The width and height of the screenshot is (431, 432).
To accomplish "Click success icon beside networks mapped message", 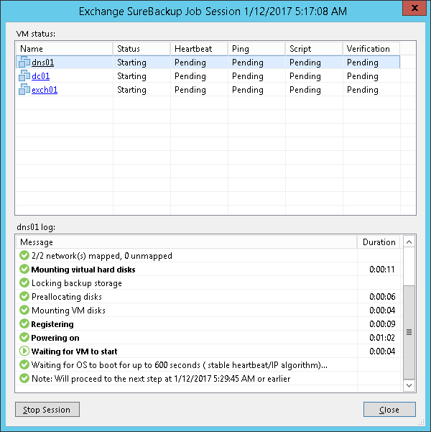I will 24,255.
